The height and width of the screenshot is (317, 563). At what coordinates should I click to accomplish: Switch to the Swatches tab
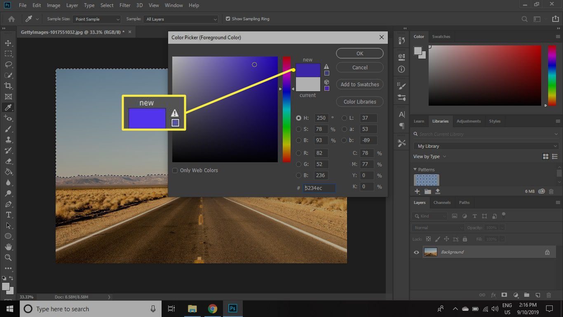pos(441,37)
